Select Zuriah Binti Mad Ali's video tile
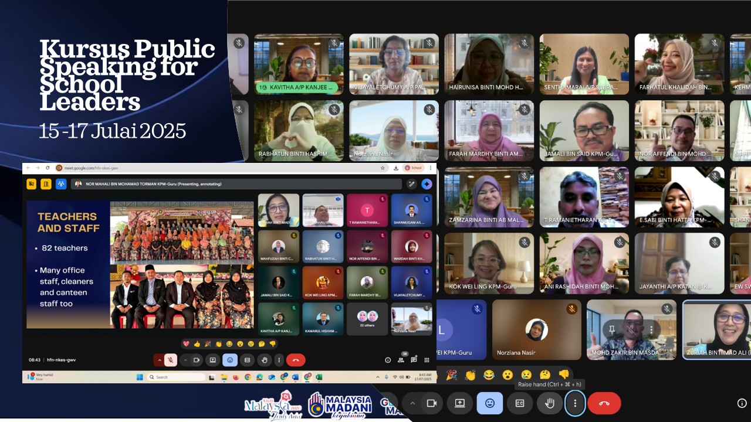Screen dimensions: 751x422 pos(716,329)
